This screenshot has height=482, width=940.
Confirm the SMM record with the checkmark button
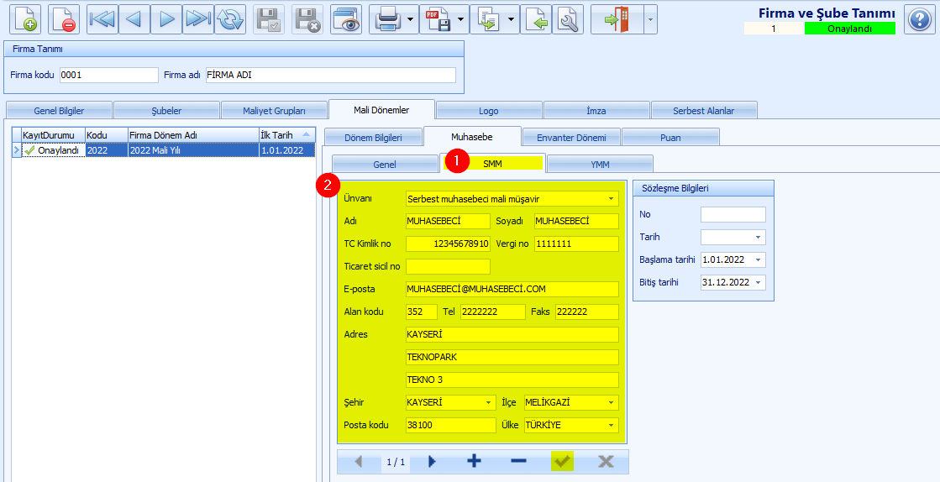(562, 461)
